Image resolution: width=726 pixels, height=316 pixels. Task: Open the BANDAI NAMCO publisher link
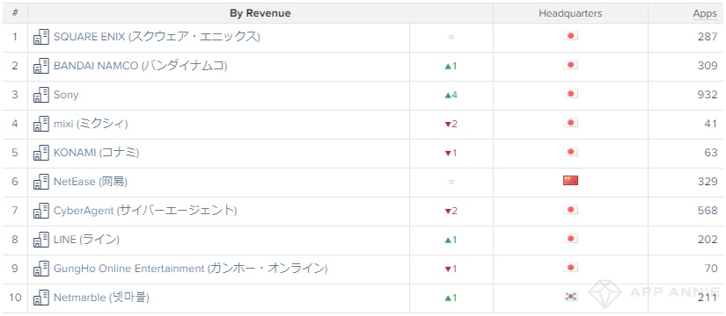pyautogui.click(x=140, y=66)
